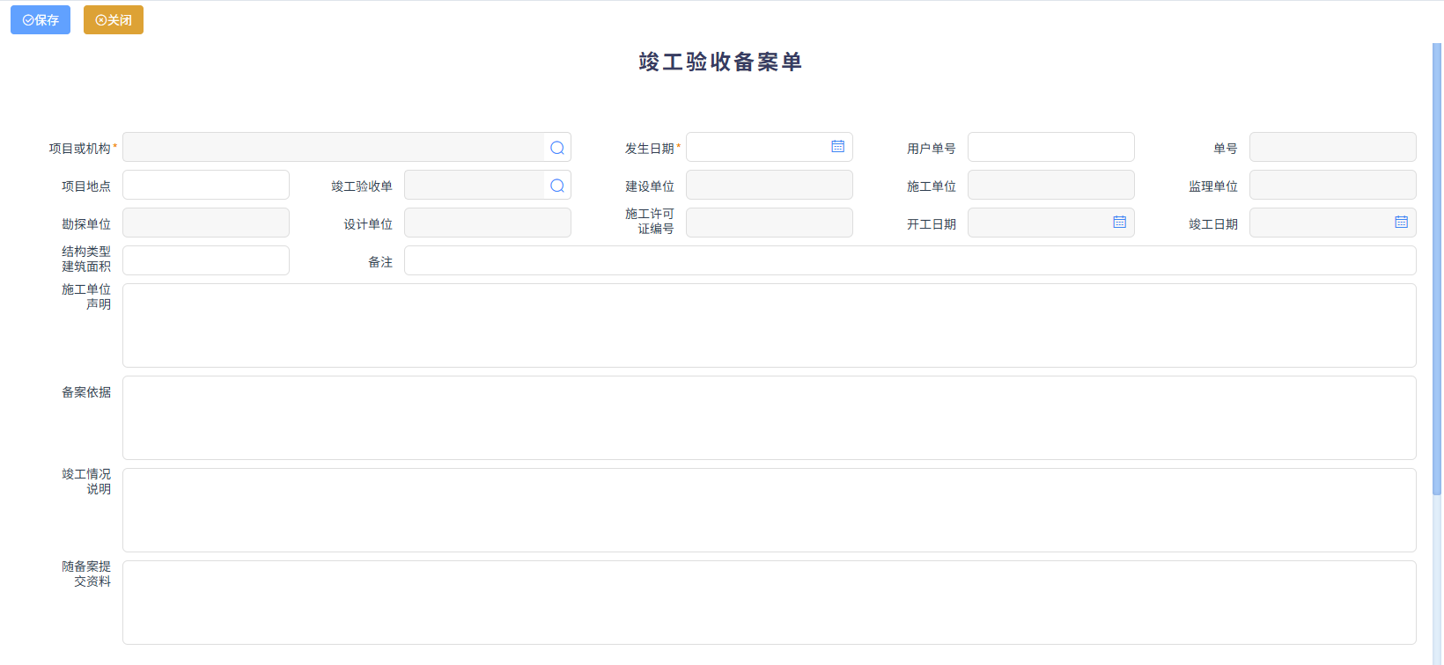Viewport: 1444px width, 665px height.
Task: Click the 备案依据 label text
Action: (86, 392)
